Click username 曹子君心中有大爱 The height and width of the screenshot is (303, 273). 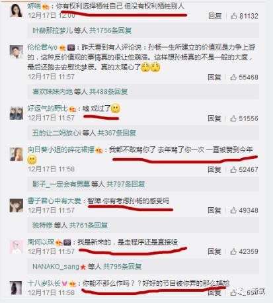coord(54,201)
